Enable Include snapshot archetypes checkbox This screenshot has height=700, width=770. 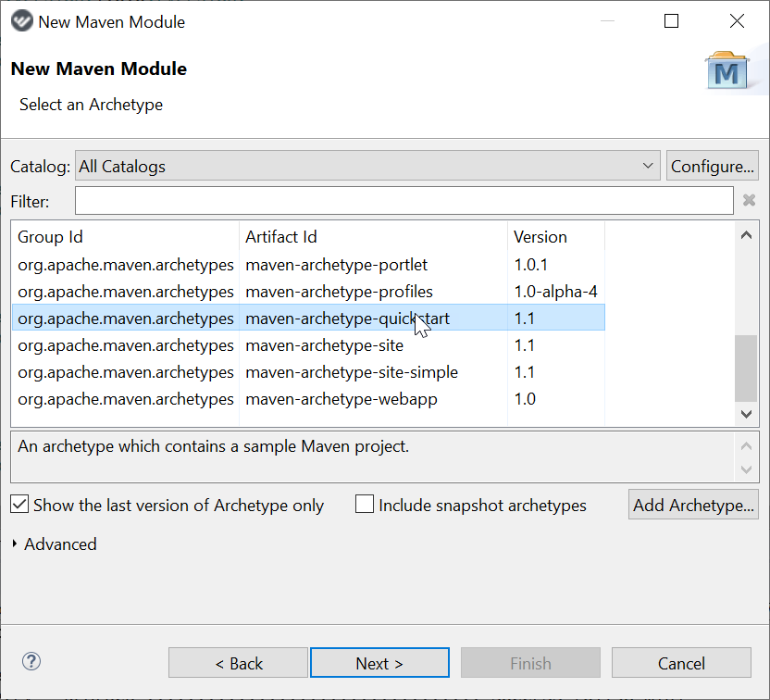pos(365,505)
